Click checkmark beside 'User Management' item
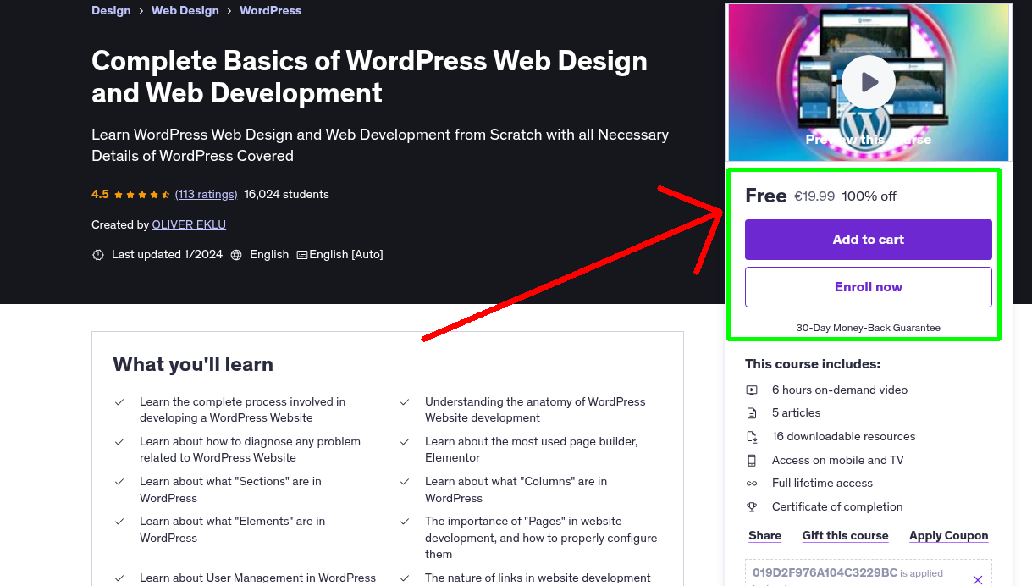1032x586 pixels. click(120, 578)
